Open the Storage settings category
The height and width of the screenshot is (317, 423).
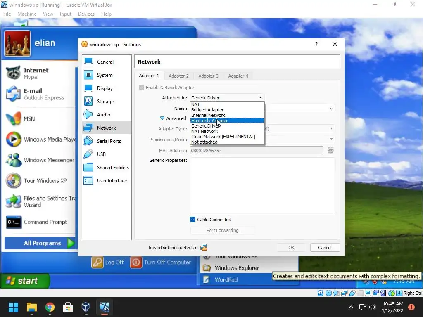107,102
